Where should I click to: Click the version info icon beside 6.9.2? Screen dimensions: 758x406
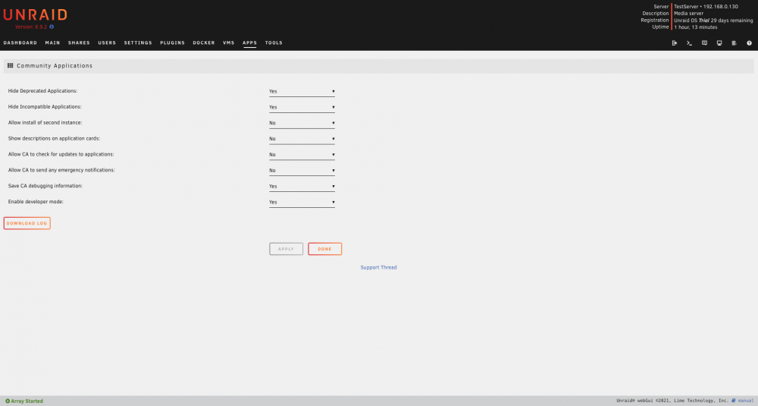point(52,27)
